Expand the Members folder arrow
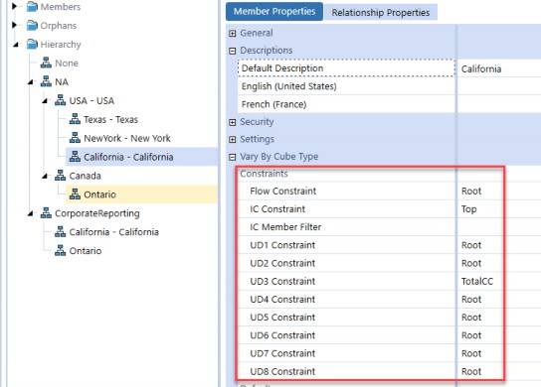Viewport: 541px width, 387px height. click(14, 6)
